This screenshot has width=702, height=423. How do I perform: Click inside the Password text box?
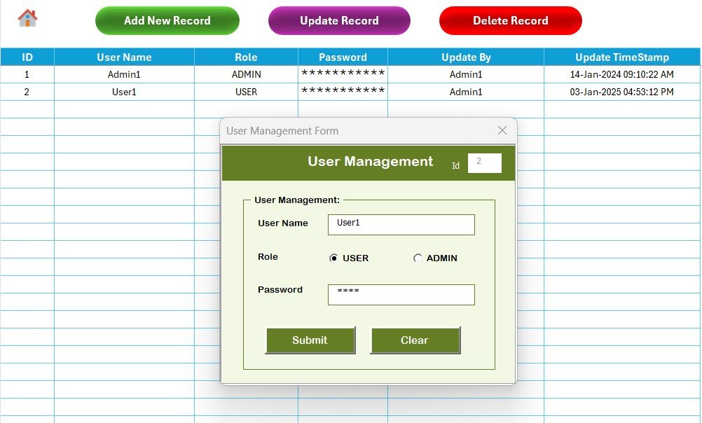click(x=400, y=294)
